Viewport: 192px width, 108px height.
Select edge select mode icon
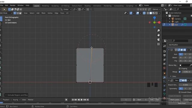tap(18, 13)
